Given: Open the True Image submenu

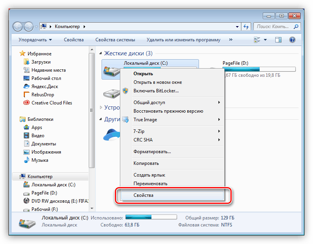Looking at the screenshot, I should 172,120.
